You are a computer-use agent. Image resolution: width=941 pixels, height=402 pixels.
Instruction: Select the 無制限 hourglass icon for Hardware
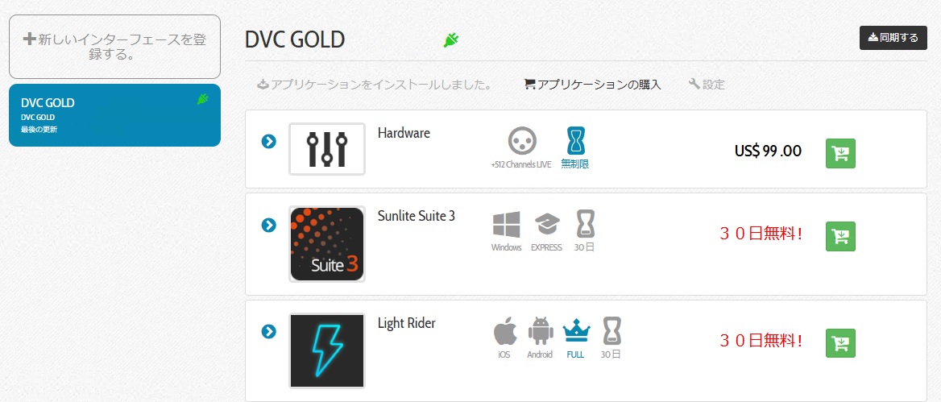pyautogui.click(x=575, y=141)
